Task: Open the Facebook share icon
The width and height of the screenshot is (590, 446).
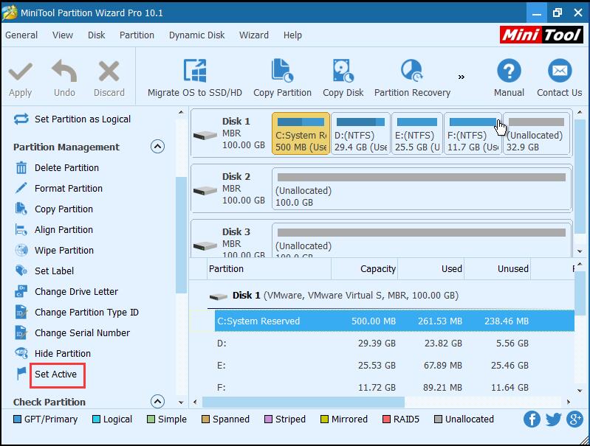Action: [x=532, y=419]
